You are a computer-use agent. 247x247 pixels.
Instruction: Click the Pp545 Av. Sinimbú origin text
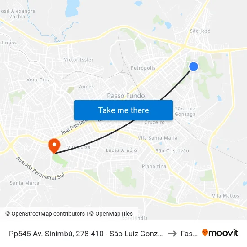pyautogui.click(x=86, y=234)
